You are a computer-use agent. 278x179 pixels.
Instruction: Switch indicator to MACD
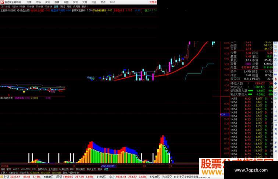pos(16,169)
